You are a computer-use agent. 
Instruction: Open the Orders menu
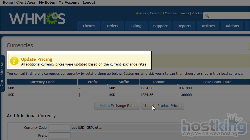[x=112, y=26]
